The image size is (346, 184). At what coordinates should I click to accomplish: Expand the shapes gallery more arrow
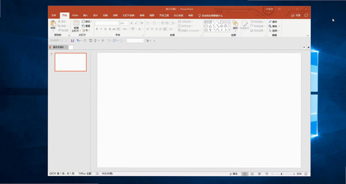(229, 30)
